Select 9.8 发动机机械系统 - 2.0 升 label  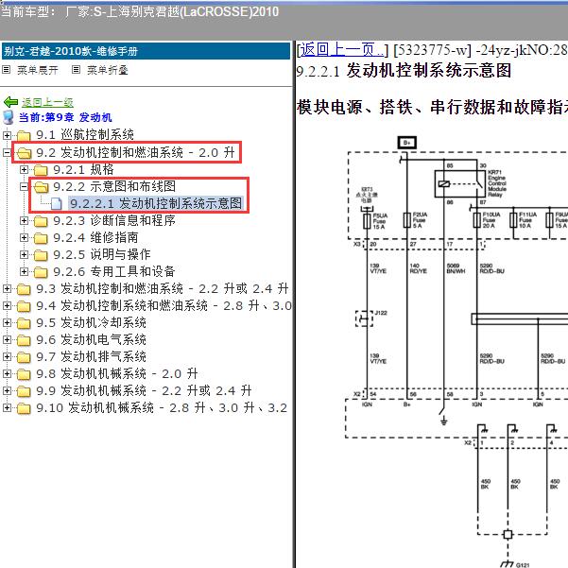[117, 374]
